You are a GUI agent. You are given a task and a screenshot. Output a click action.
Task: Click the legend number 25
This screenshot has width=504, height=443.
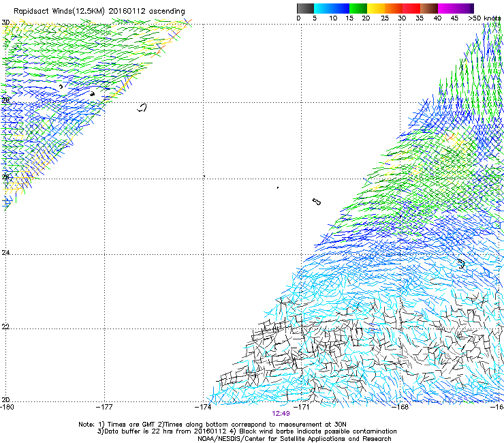click(x=385, y=18)
